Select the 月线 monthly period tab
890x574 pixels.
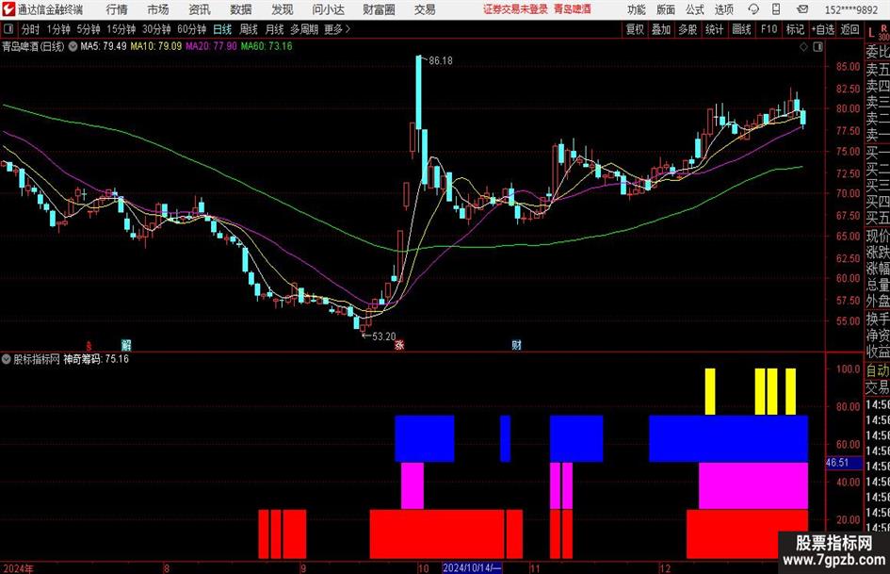[x=275, y=29]
